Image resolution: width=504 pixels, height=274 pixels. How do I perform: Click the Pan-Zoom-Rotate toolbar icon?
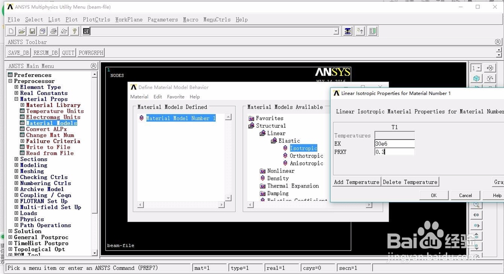click(x=43, y=31)
